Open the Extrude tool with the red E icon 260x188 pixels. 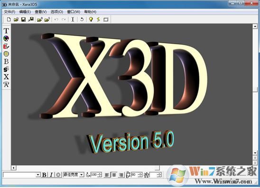(6, 46)
